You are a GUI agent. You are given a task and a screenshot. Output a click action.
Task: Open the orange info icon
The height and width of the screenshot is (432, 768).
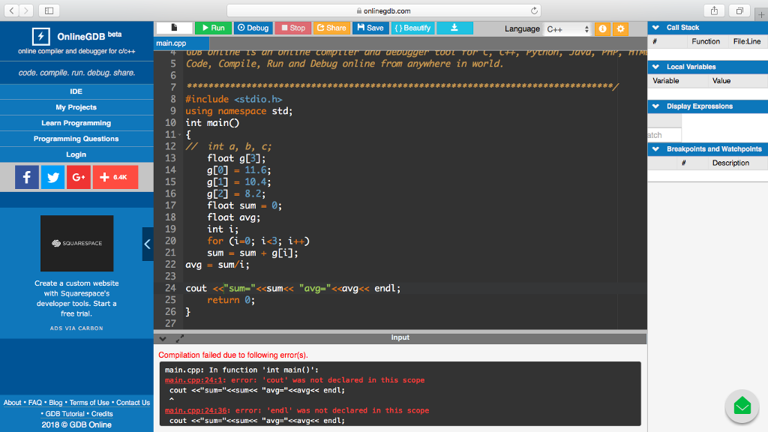coord(602,29)
